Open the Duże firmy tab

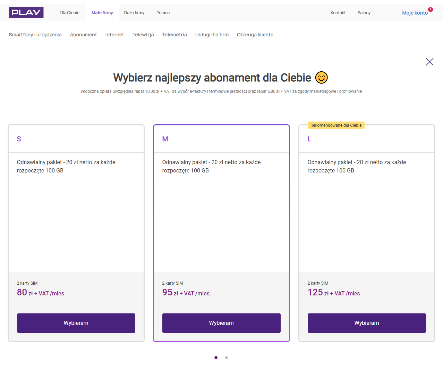(134, 13)
